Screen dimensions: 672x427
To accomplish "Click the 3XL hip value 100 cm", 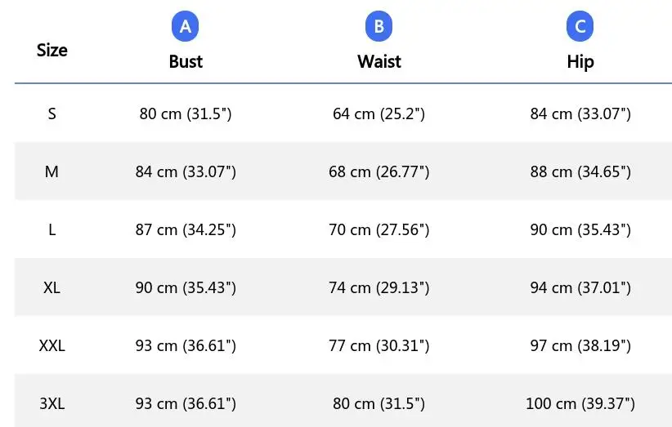I will point(580,403).
